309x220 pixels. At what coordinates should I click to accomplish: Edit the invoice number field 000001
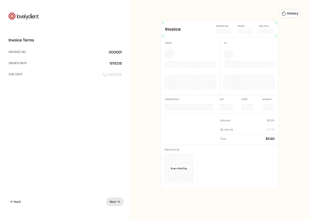(115, 52)
